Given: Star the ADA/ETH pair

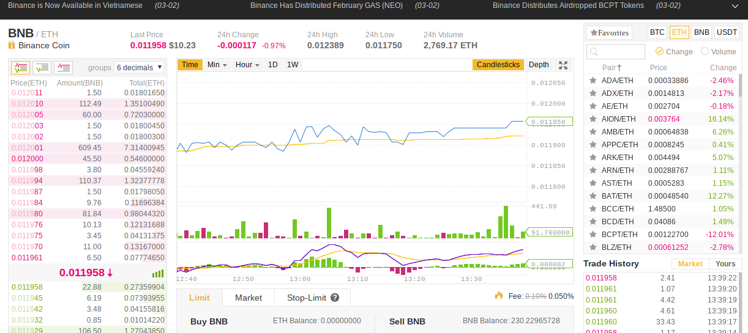Looking at the screenshot, I should [593, 80].
